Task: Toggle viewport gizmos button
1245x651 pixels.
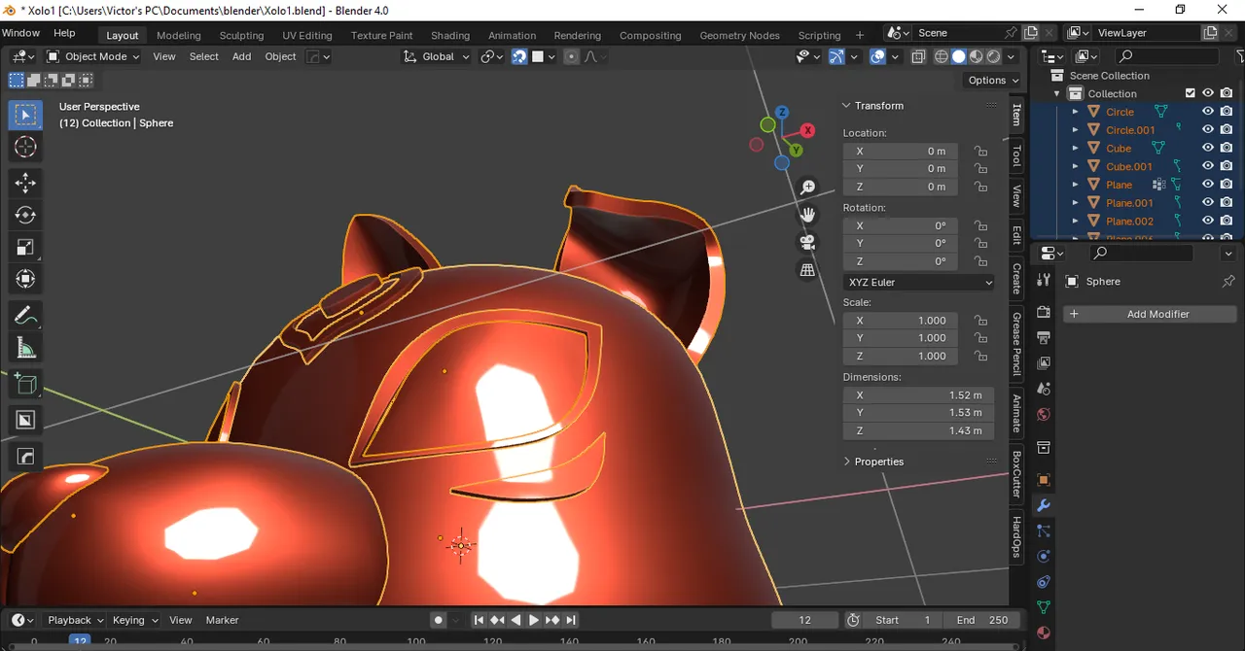Action: pos(836,56)
